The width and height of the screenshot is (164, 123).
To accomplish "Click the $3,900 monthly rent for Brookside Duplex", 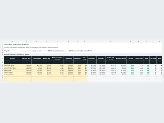I will click(47, 74).
